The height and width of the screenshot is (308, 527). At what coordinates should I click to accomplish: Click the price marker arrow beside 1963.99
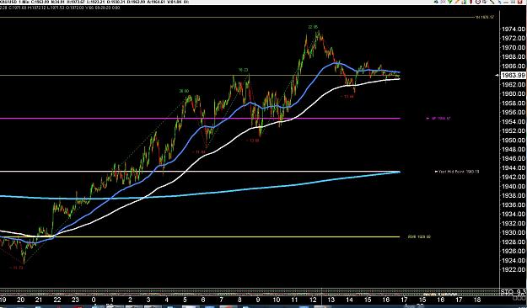[497, 75]
